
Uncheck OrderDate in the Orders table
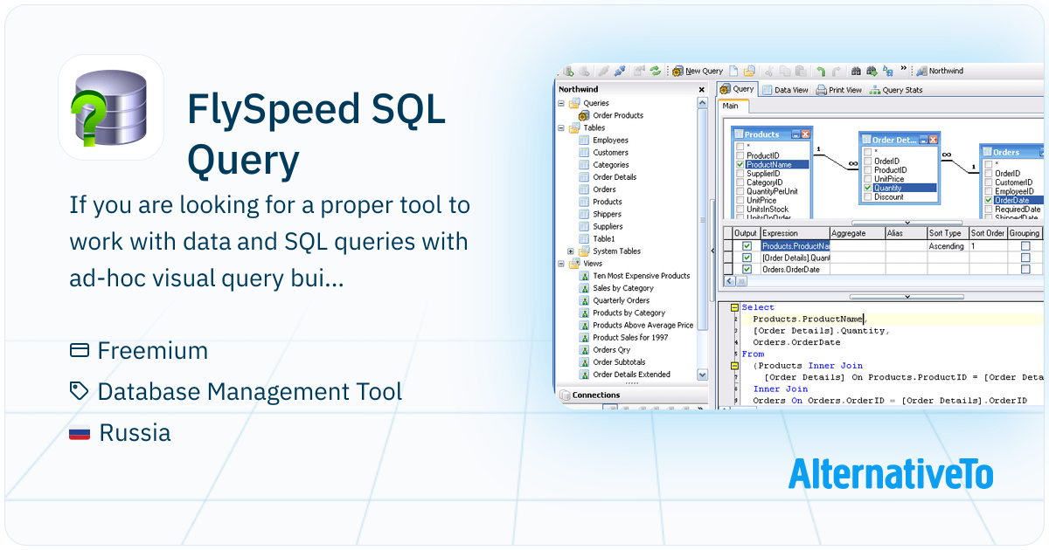(x=989, y=200)
